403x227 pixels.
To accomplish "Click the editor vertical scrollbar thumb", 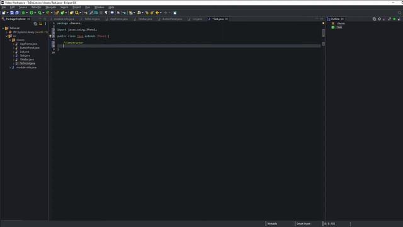I will (323, 33).
